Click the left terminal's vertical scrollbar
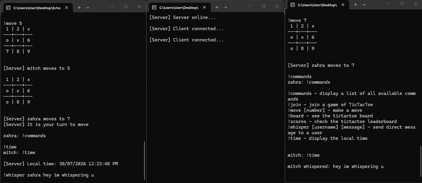This screenshot has width=422, height=183. (144, 161)
